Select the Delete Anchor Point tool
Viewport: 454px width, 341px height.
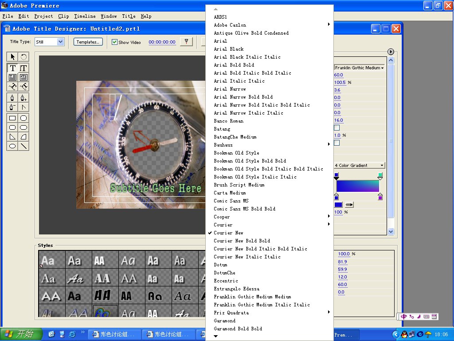[12, 107]
